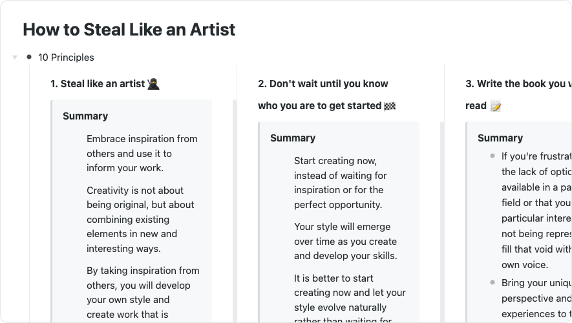This screenshot has width=572, height=323.
Task: Click the Summary label in the second column
Action: point(293,138)
